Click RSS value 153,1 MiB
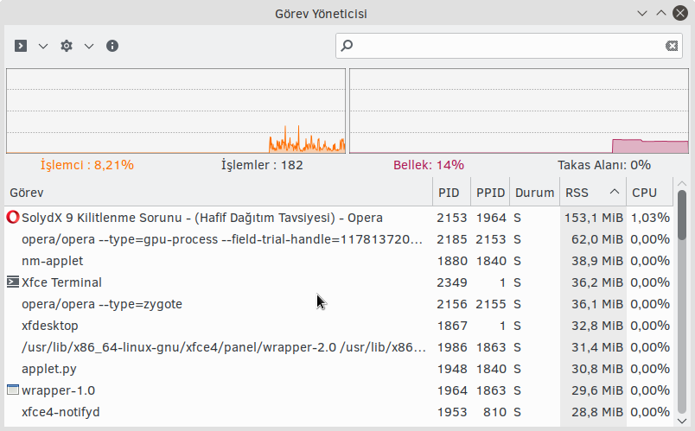This screenshot has width=695, height=431. tap(594, 218)
